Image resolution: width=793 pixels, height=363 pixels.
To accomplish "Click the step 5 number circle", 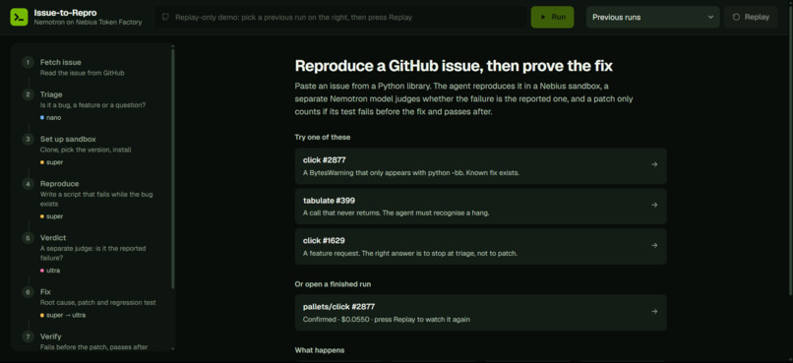I will tap(28, 238).
